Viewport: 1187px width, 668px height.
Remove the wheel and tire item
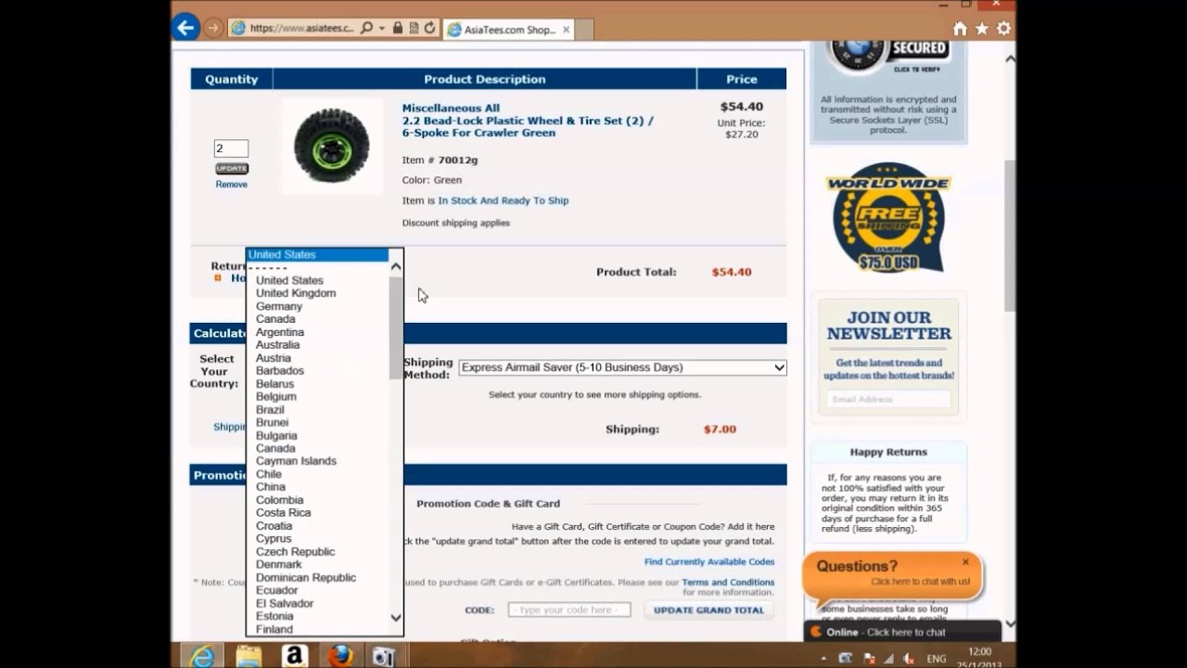click(232, 185)
